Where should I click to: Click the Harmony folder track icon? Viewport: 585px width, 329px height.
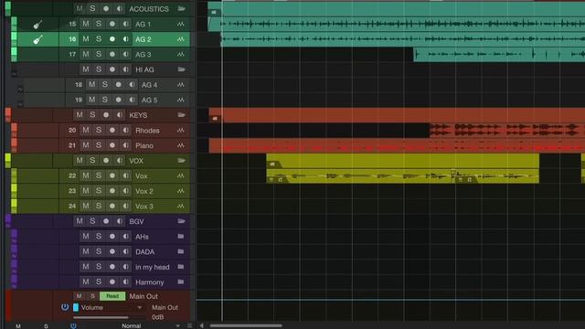point(181,282)
